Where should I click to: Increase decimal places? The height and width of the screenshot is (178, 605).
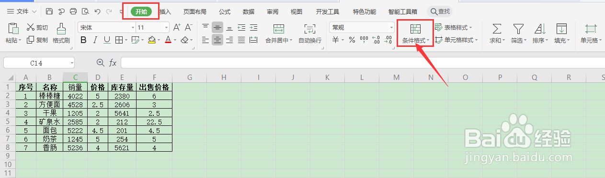click(x=376, y=40)
